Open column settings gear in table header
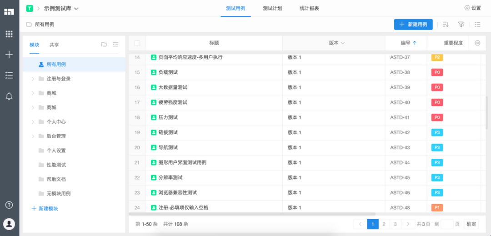This screenshot has width=491, height=236. 477,43
